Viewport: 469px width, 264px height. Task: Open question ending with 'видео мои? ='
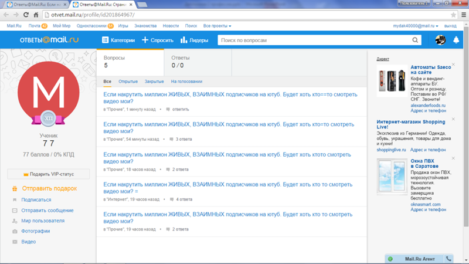click(x=228, y=188)
